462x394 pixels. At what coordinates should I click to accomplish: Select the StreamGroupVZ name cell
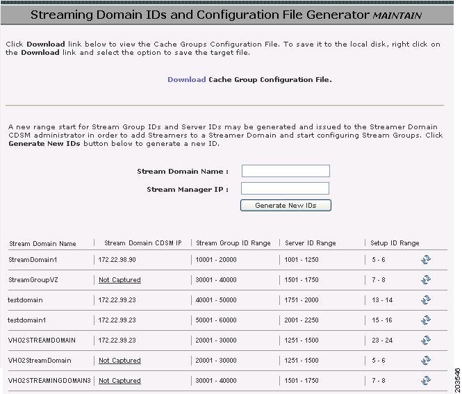[33, 279]
